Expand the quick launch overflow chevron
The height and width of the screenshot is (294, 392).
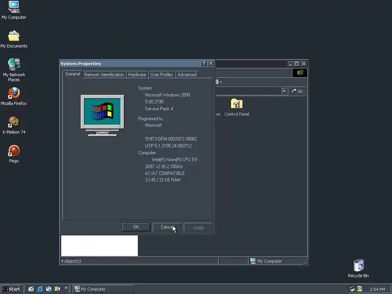[x=66, y=288]
